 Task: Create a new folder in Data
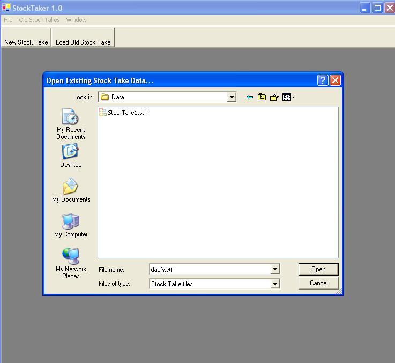click(274, 97)
